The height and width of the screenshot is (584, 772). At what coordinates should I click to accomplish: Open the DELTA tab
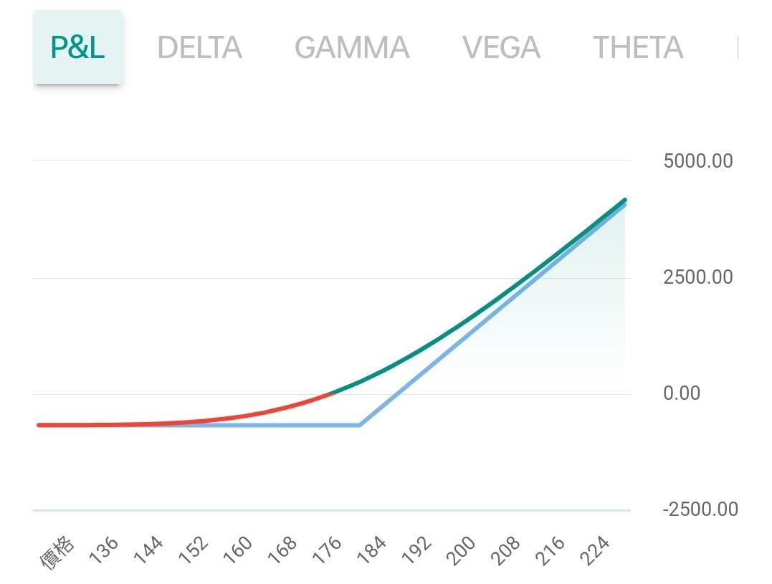coord(199,48)
